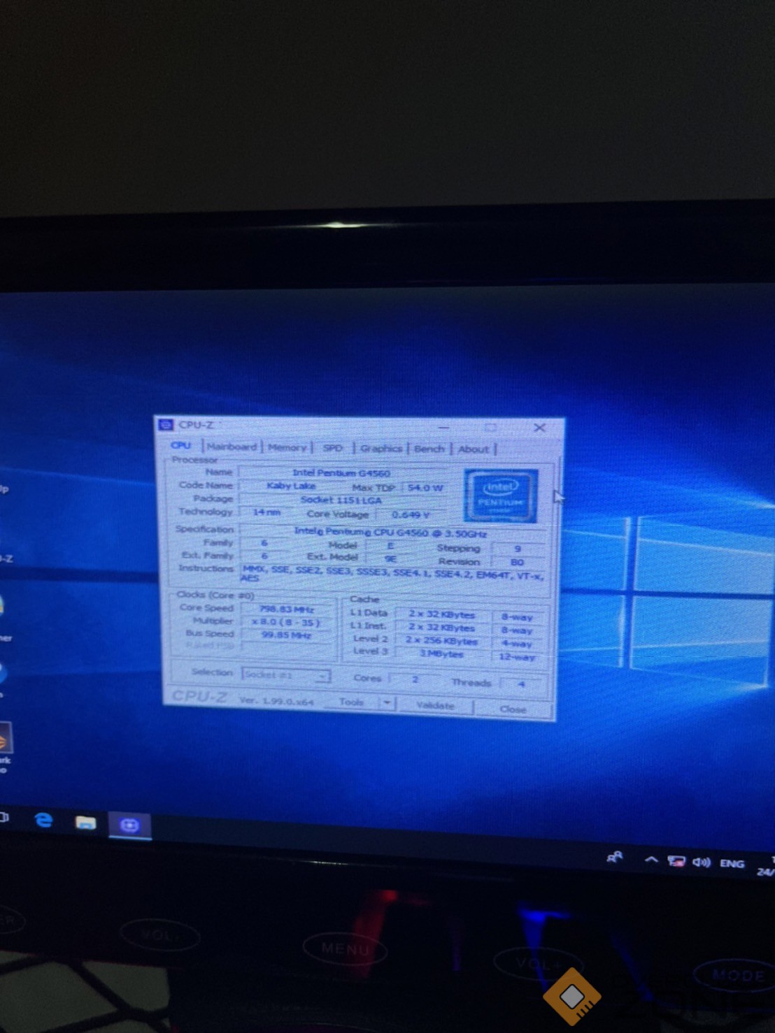Minimize the CPU-Z window
The image size is (775, 1033).
443,426
